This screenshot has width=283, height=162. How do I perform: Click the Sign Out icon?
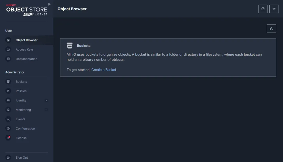8,158
